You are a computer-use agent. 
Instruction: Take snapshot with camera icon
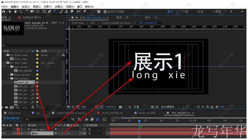pos(121,107)
